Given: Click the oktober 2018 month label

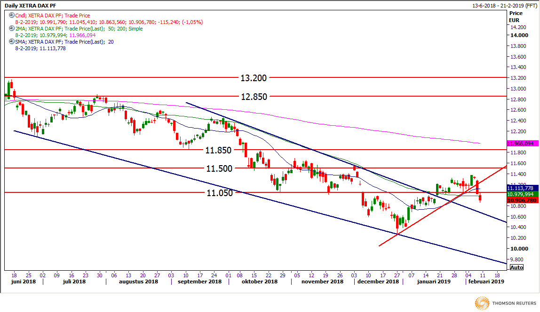Looking at the screenshot, I should point(259,282).
